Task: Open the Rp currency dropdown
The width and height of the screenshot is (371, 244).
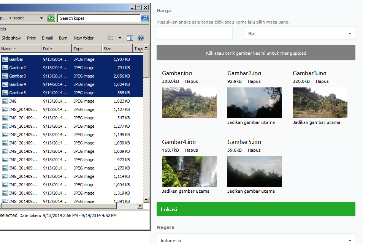Action: (x=299, y=33)
